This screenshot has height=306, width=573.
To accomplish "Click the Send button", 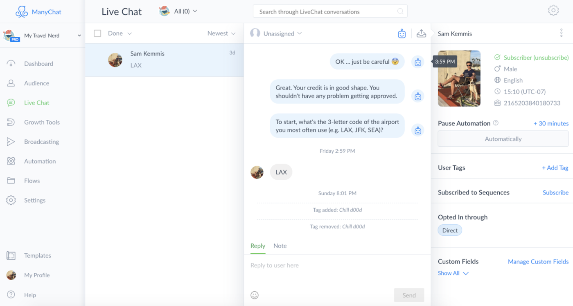I will pos(409,295).
